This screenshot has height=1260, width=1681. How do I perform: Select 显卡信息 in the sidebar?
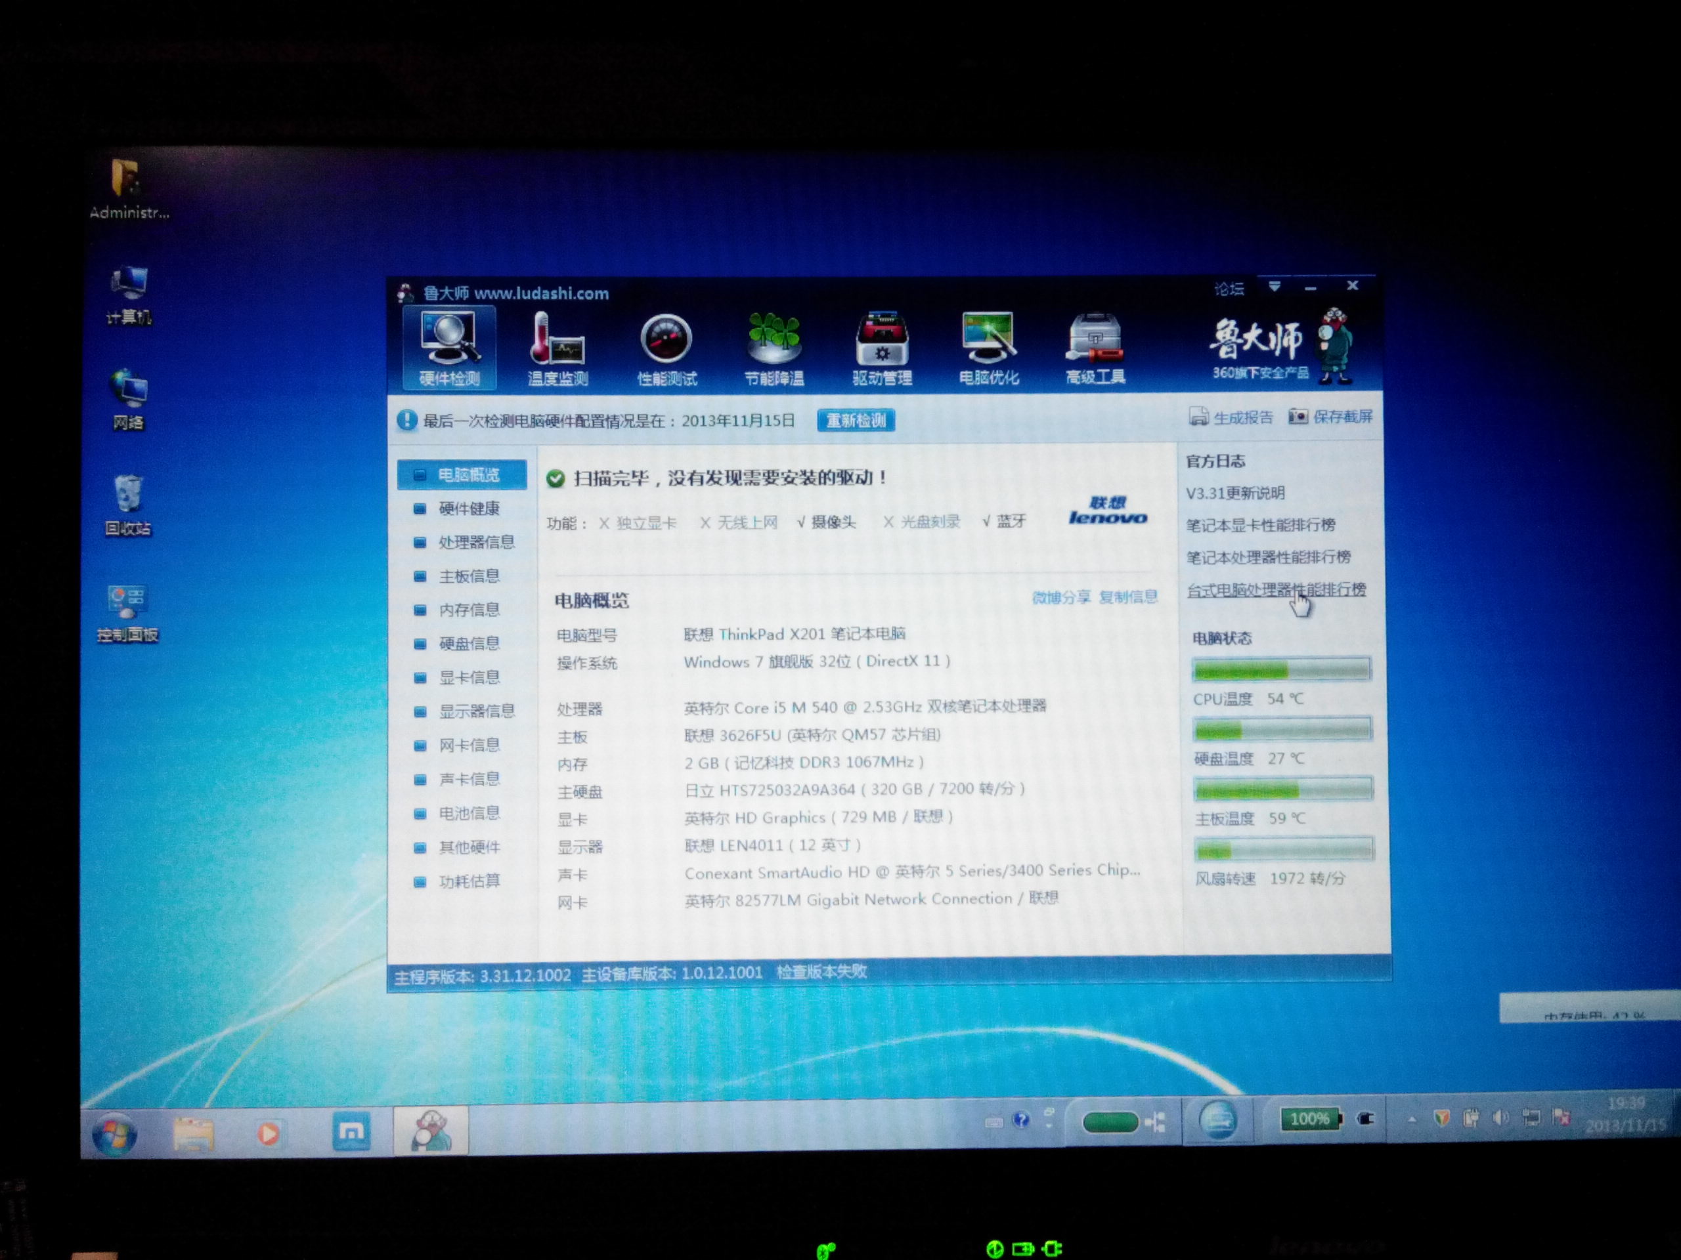(x=468, y=677)
